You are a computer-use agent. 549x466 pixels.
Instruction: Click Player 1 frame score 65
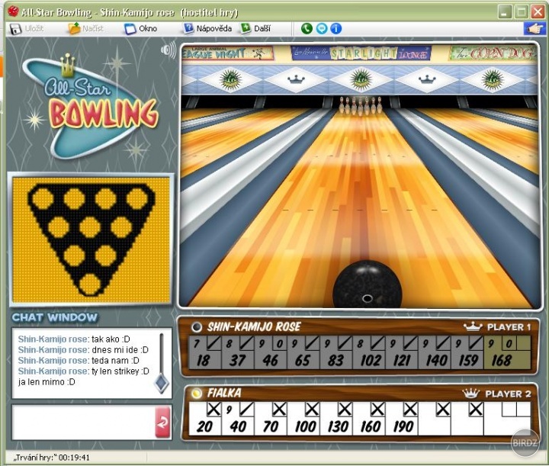[x=303, y=360]
